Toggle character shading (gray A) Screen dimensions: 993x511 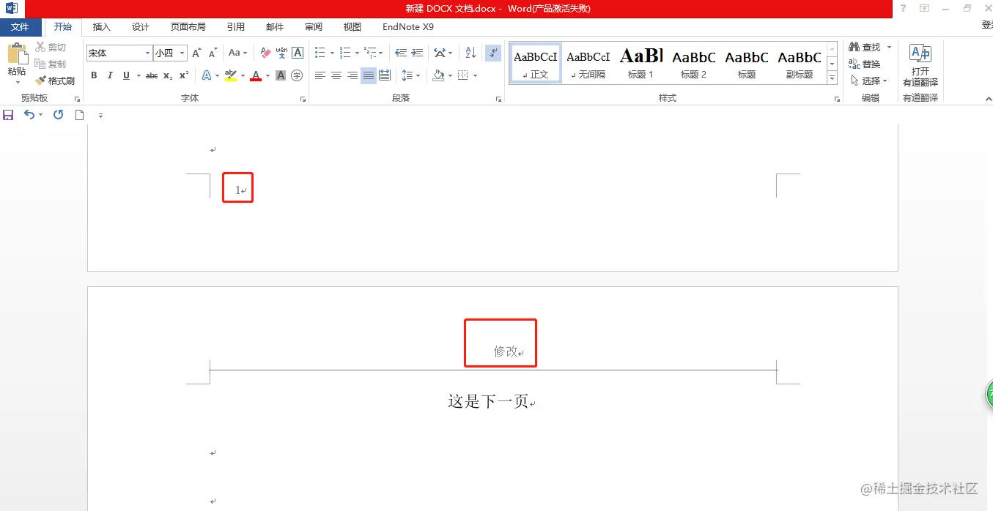(x=281, y=75)
